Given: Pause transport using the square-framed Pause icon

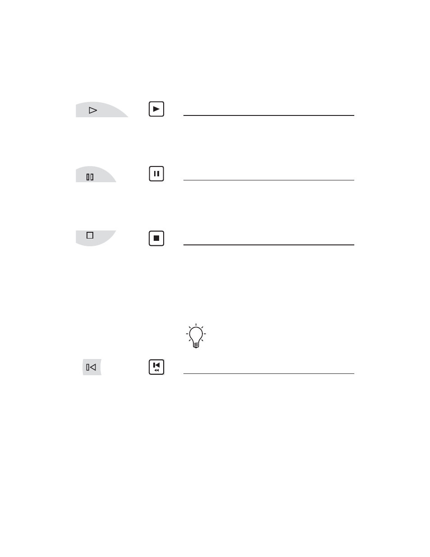Looking at the screenshot, I should point(156,174).
